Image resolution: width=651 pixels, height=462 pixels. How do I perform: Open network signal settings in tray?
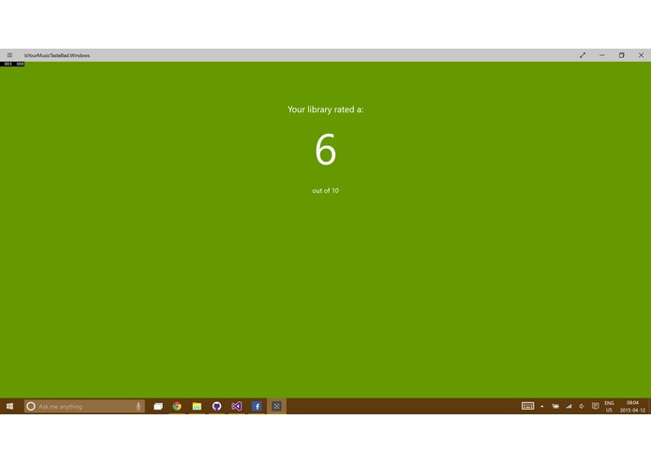pyautogui.click(x=569, y=407)
